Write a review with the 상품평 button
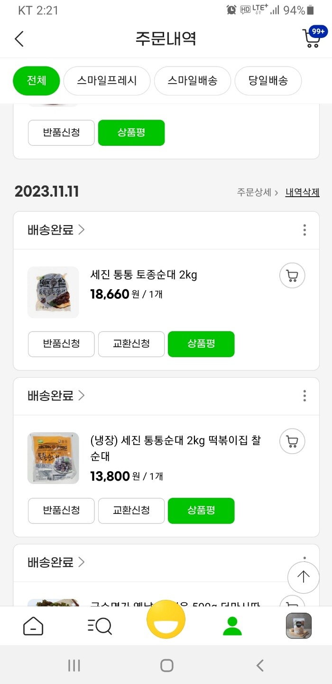Viewport: 332px width, 684px height. point(201,344)
